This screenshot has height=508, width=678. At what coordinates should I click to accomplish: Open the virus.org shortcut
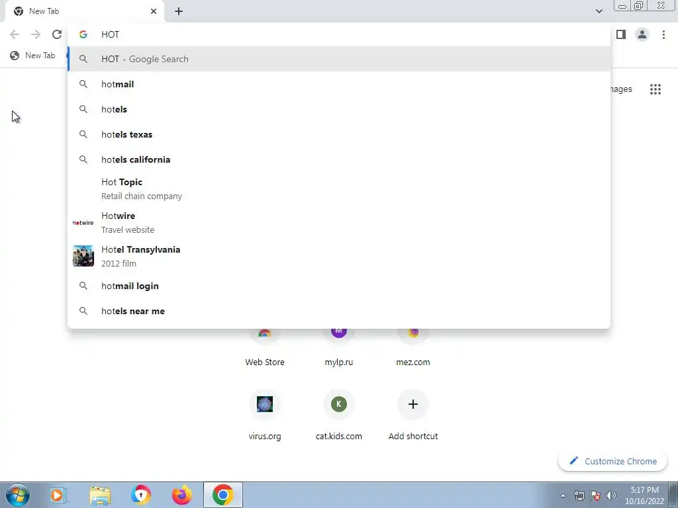265,415
